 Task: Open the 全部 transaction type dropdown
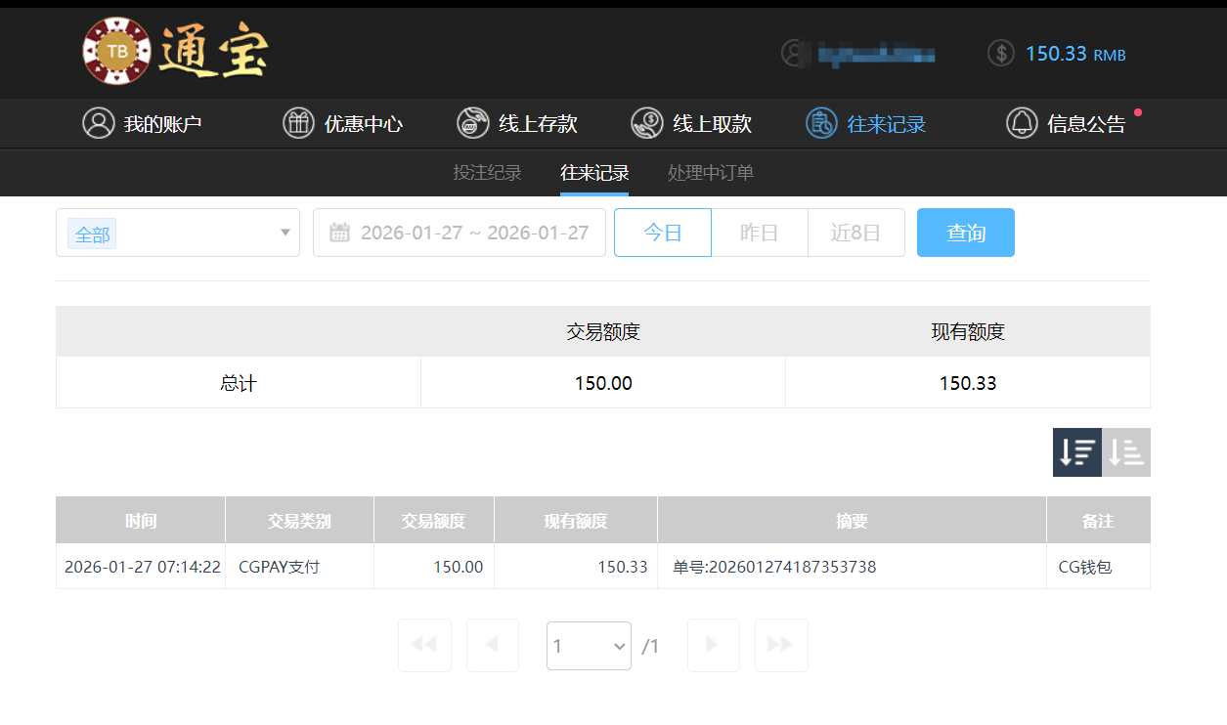[x=177, y=233]
